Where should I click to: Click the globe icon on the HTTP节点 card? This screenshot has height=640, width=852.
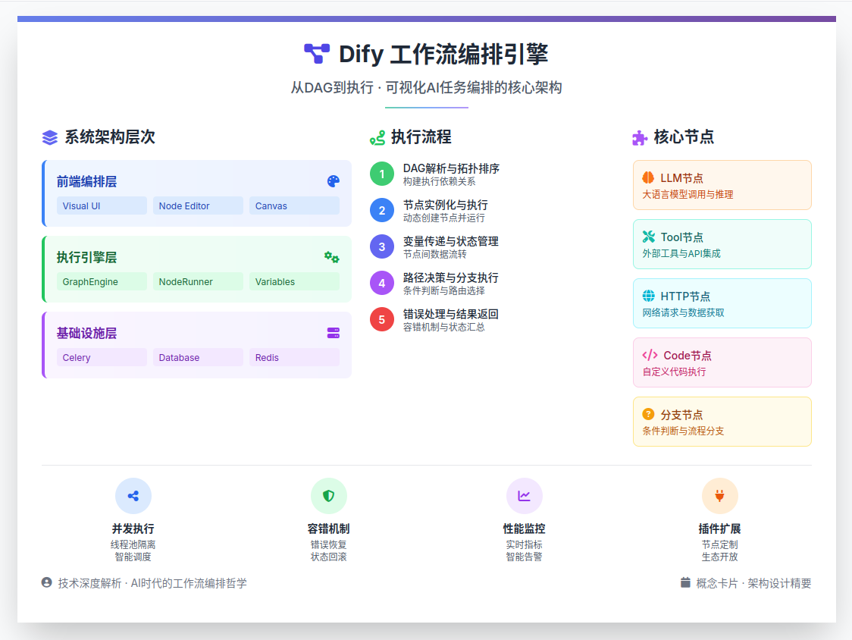tap(649, 296)
